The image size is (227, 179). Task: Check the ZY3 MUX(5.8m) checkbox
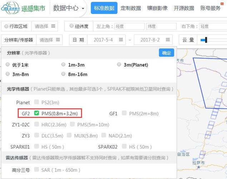pos(69,135)
